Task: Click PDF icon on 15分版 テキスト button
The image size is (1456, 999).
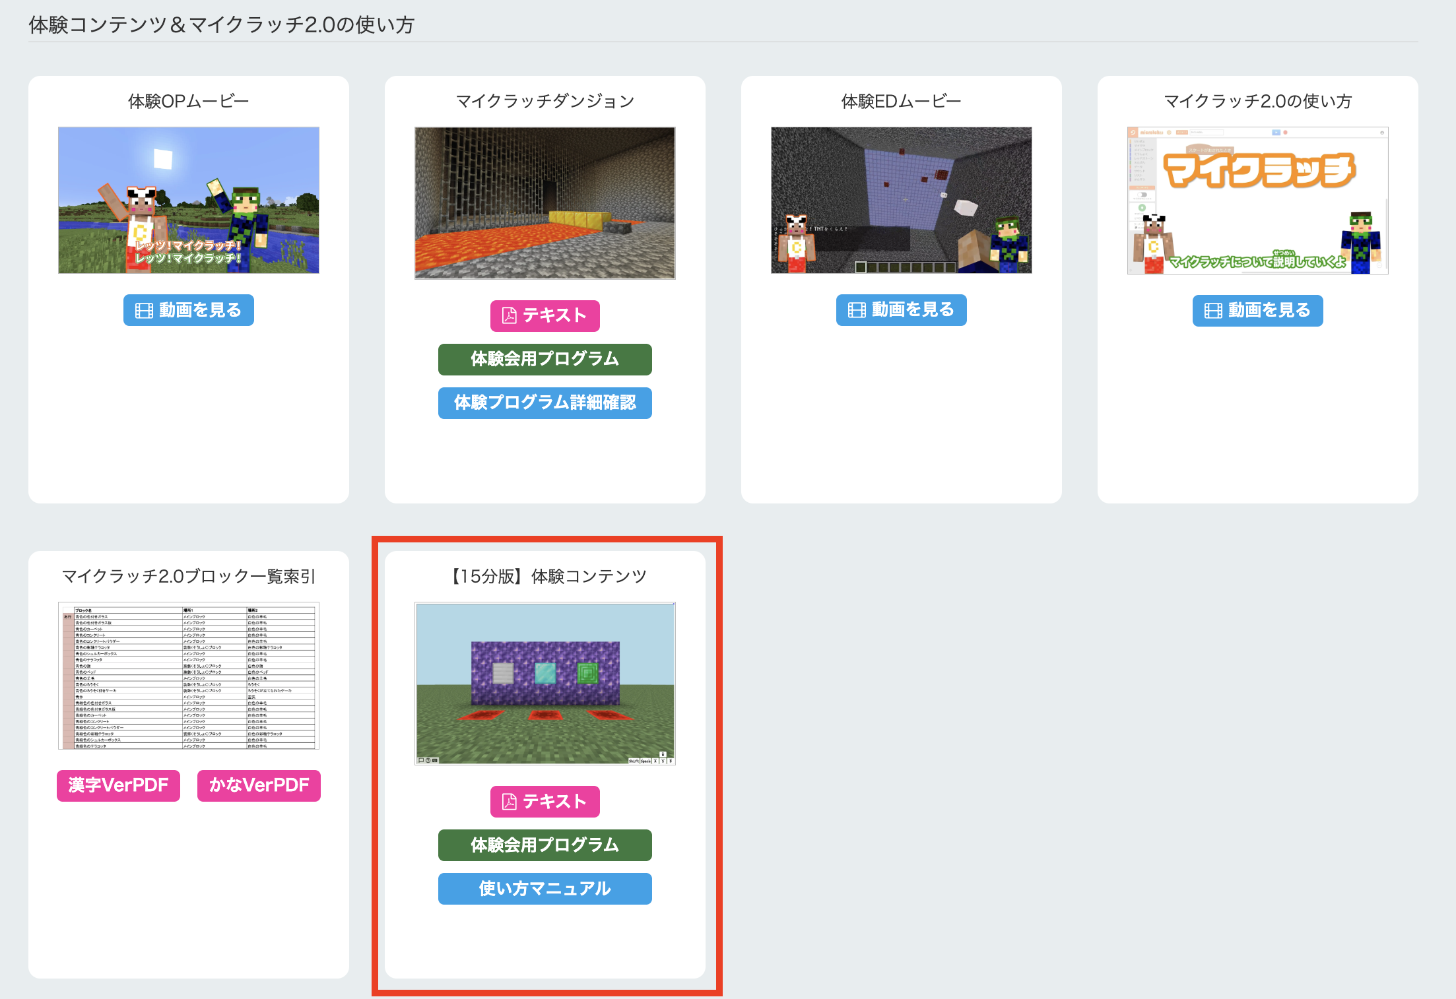Action: pyautogui.click(x=510, y=802)
